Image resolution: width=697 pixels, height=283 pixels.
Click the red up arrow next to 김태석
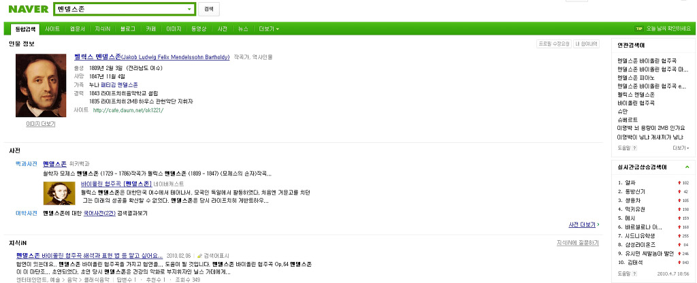pos(679,263)
